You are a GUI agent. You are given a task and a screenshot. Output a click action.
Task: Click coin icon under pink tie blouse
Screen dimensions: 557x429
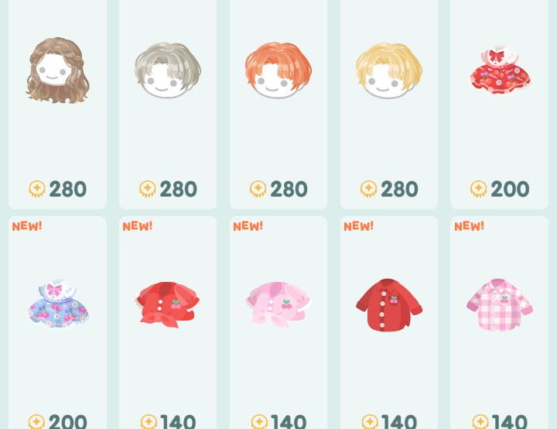pyautogui.click(x=259, y=422)
